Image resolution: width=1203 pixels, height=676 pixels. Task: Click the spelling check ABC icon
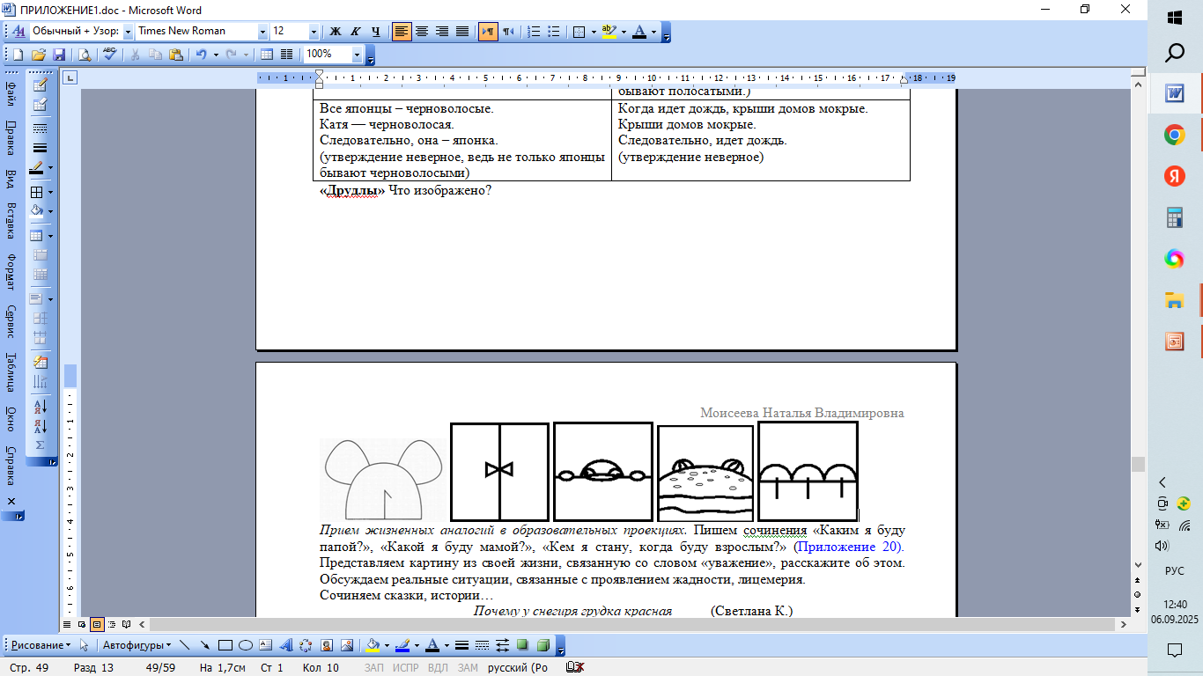[x=109, y=55]
